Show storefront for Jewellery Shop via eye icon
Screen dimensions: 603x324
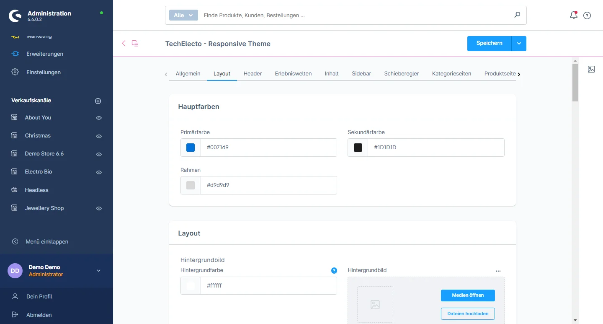click(99, 208)
